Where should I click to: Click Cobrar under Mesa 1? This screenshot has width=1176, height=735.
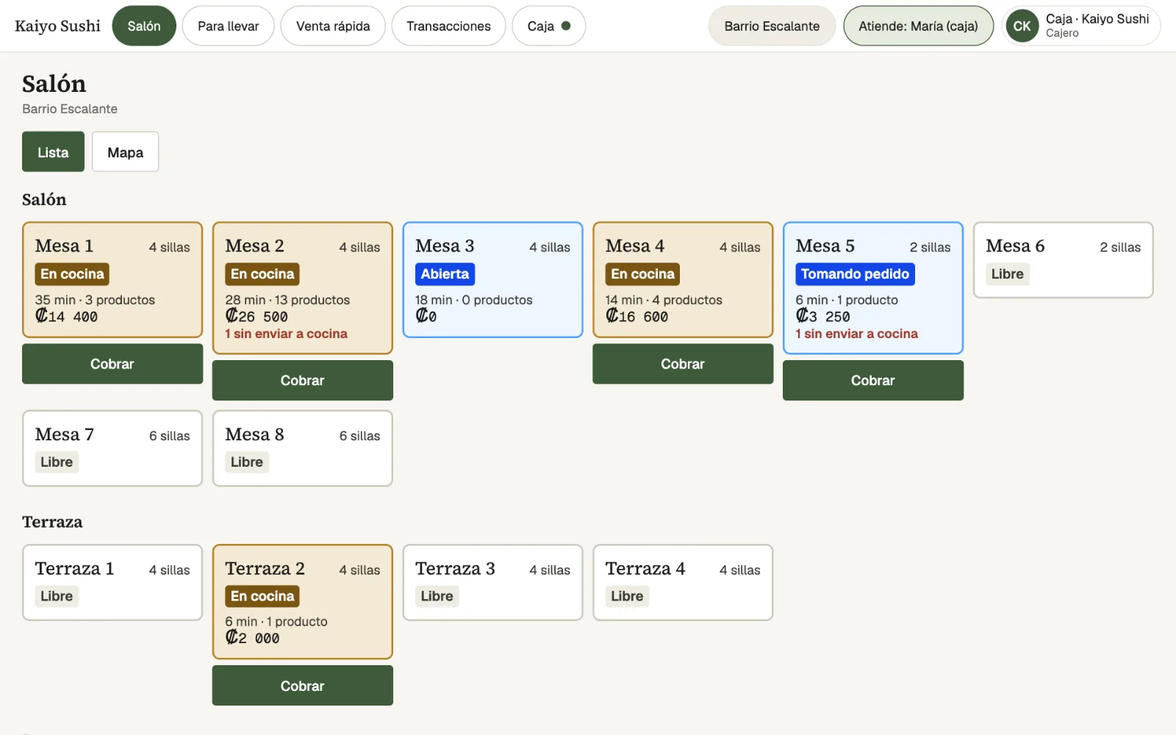112,364
